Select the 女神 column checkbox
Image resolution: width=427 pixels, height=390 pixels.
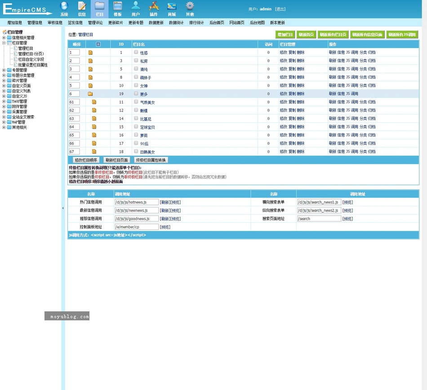pyautogui.click(x=136, y=85)
